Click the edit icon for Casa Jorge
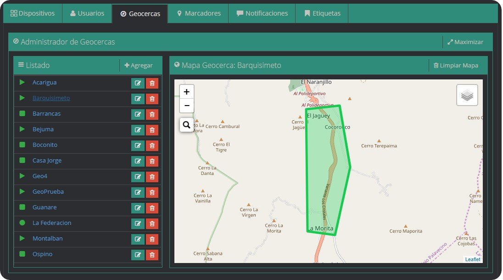Image resolution: width=503 pixels, height=280 pixels. click(x=137, y=161)
